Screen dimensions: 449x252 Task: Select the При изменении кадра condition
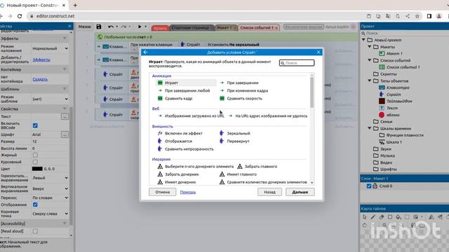248,90
